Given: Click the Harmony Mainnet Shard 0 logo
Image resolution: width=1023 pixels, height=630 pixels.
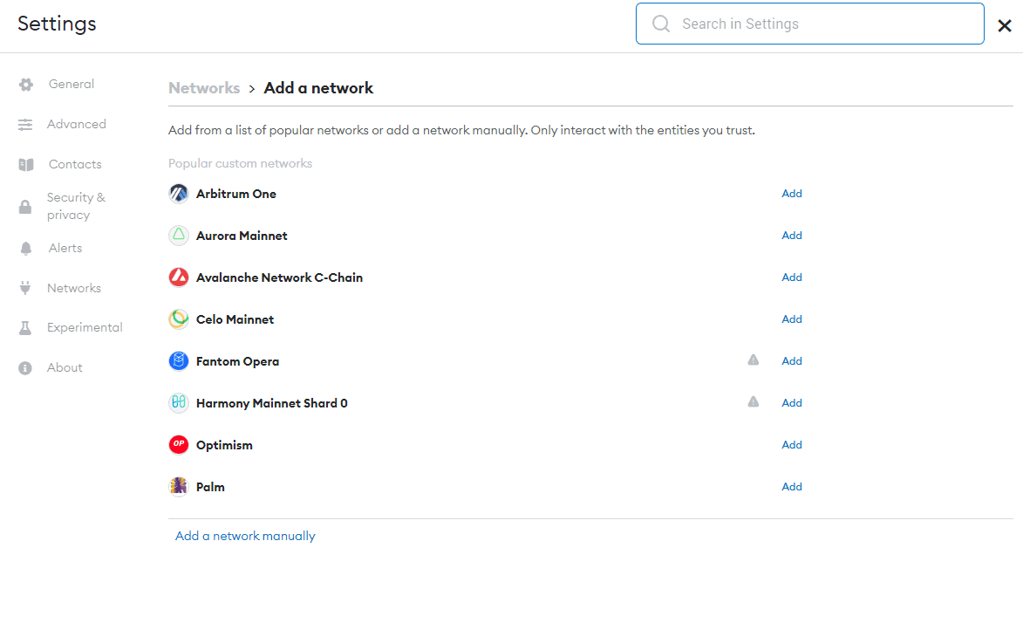Looking at the screenshot, I should pyautogui.click(x=179, y=403).
